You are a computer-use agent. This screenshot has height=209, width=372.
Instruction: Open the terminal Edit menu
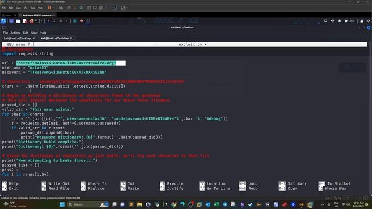pos(26,33)
